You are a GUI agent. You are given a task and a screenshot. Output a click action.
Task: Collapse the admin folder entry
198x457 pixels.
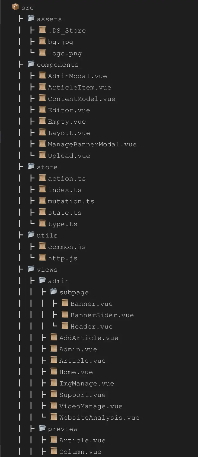tap(58, 281)
